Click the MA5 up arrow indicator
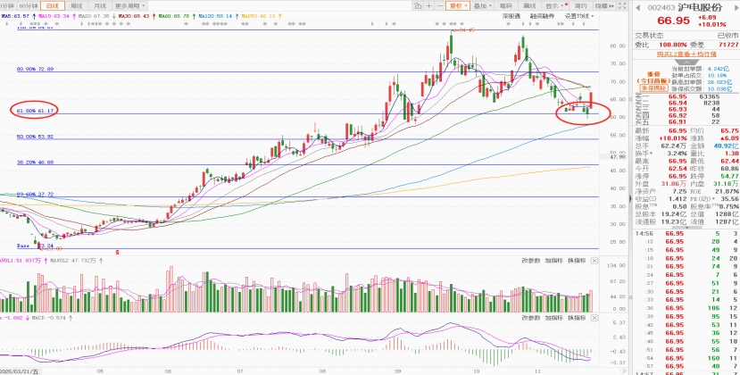The height and width of the screenshot is (375, 740). pyautogui.click(x=34, y=16)
